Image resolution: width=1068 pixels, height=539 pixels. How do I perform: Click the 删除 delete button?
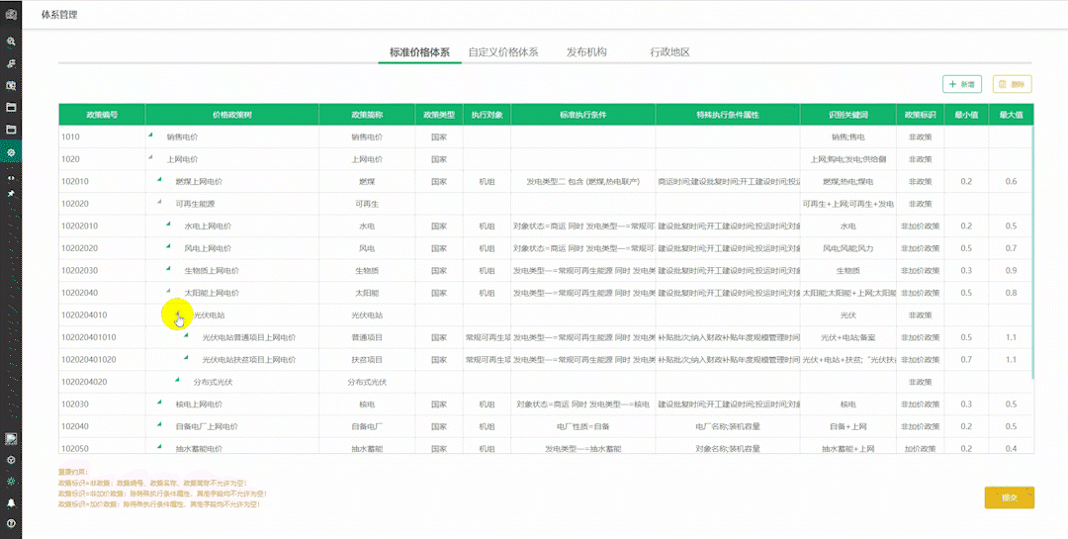1013,85
